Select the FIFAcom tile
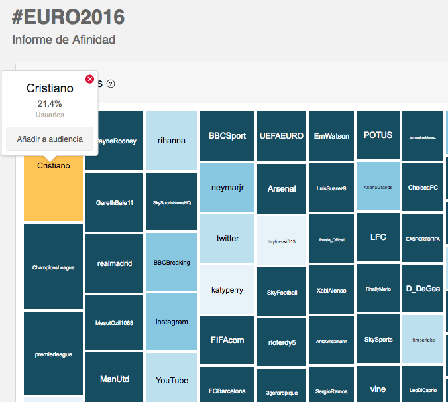 pyautogui.click(x=227, y=340)
